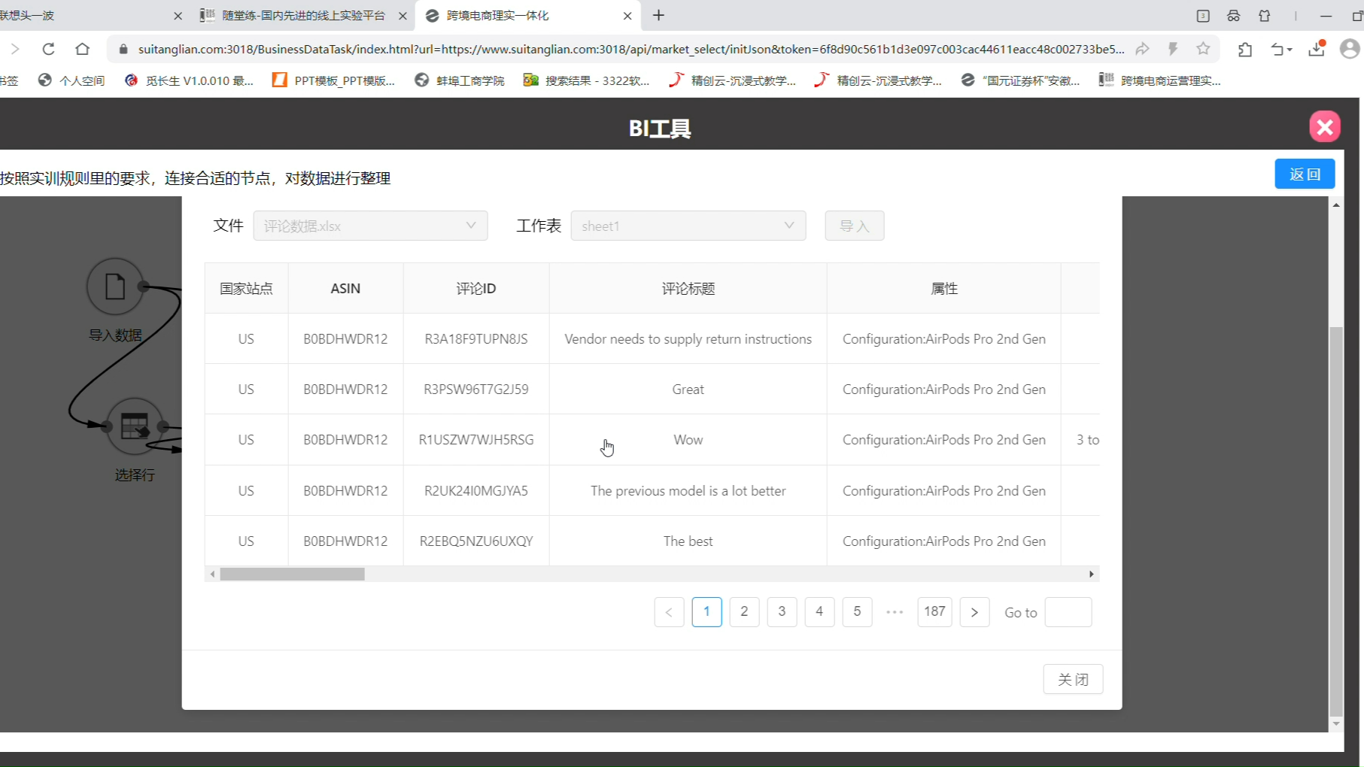The width and height of the screenshot is (1364, 767).
Task: Click the browser address bar URL
Action: tap(630, 49)
